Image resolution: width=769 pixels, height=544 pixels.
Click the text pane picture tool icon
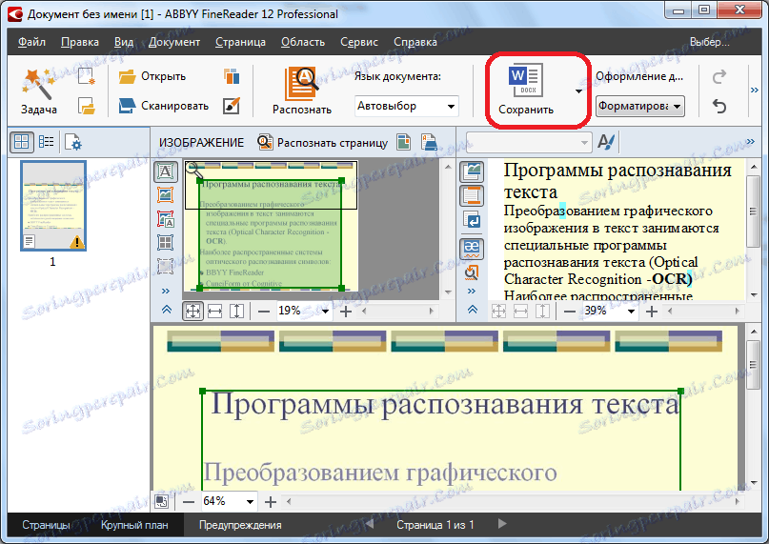click(x=472, y=171)
